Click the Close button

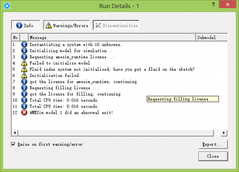coord(213,156)
